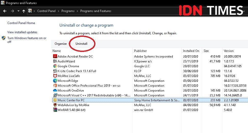Select the McAfee LiveSafe entry name
Screen dimensions: 248x133
coord(69,76)
